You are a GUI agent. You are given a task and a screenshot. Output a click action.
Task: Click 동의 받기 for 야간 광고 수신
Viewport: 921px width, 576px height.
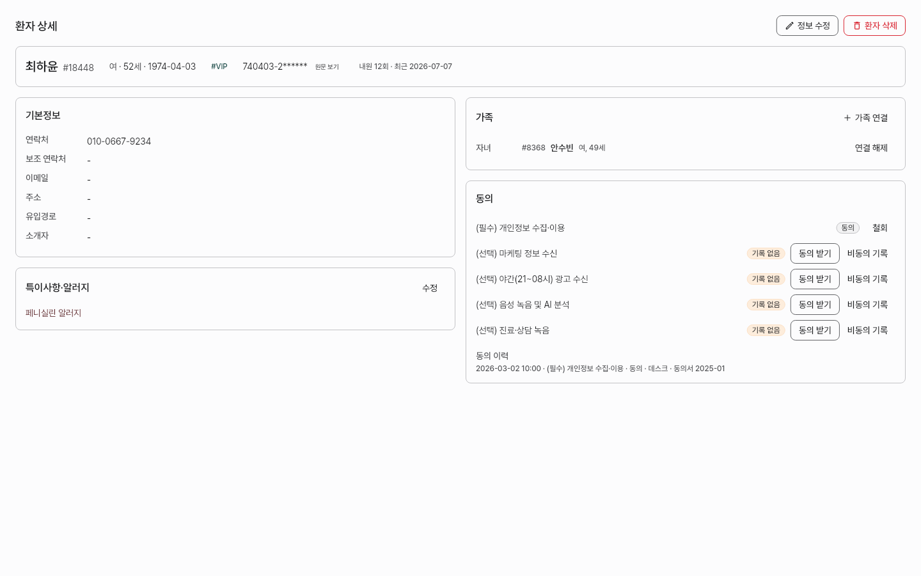[815, 279]
